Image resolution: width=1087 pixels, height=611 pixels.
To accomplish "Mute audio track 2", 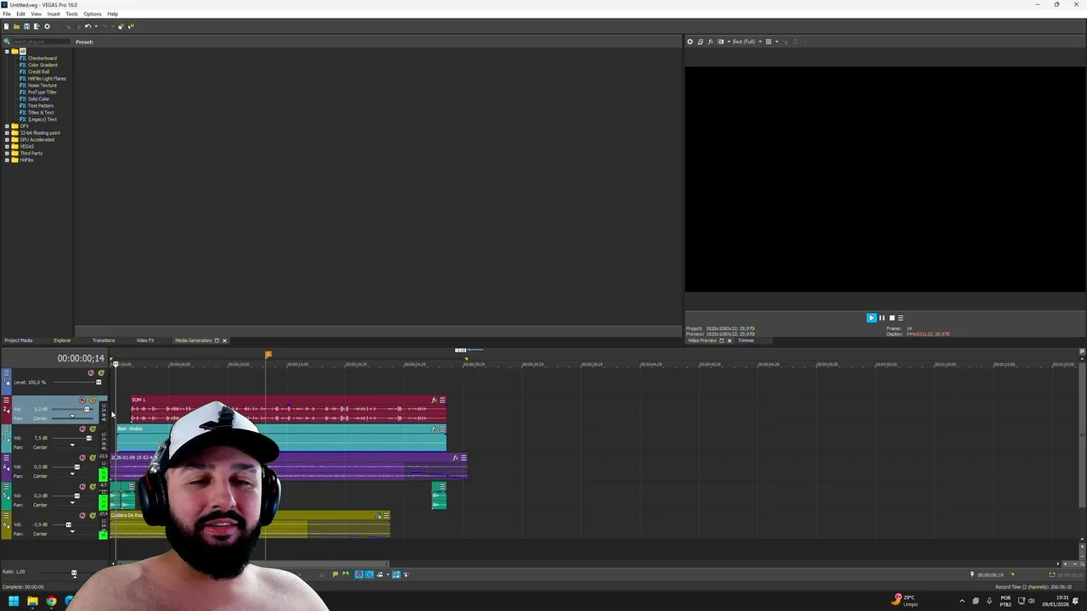I will 82,401.
